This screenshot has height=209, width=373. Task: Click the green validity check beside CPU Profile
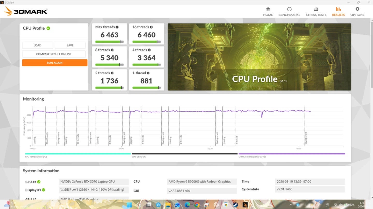tap(48, 28)
